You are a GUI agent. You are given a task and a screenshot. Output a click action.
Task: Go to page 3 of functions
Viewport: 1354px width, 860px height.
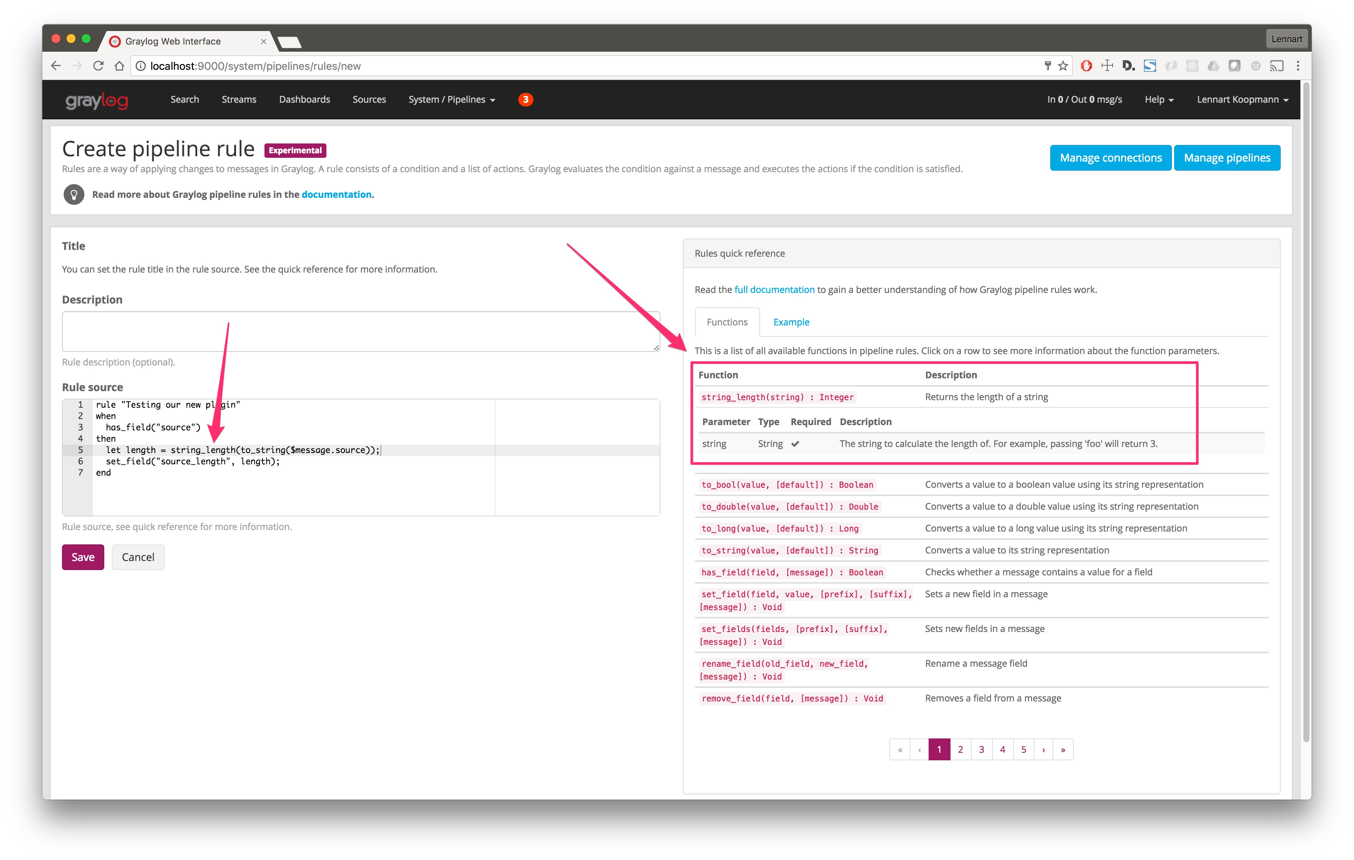tap(982, 749)
